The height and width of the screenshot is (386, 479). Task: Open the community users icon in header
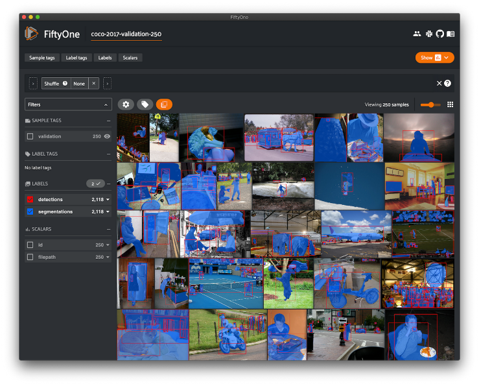pos(417,34)
